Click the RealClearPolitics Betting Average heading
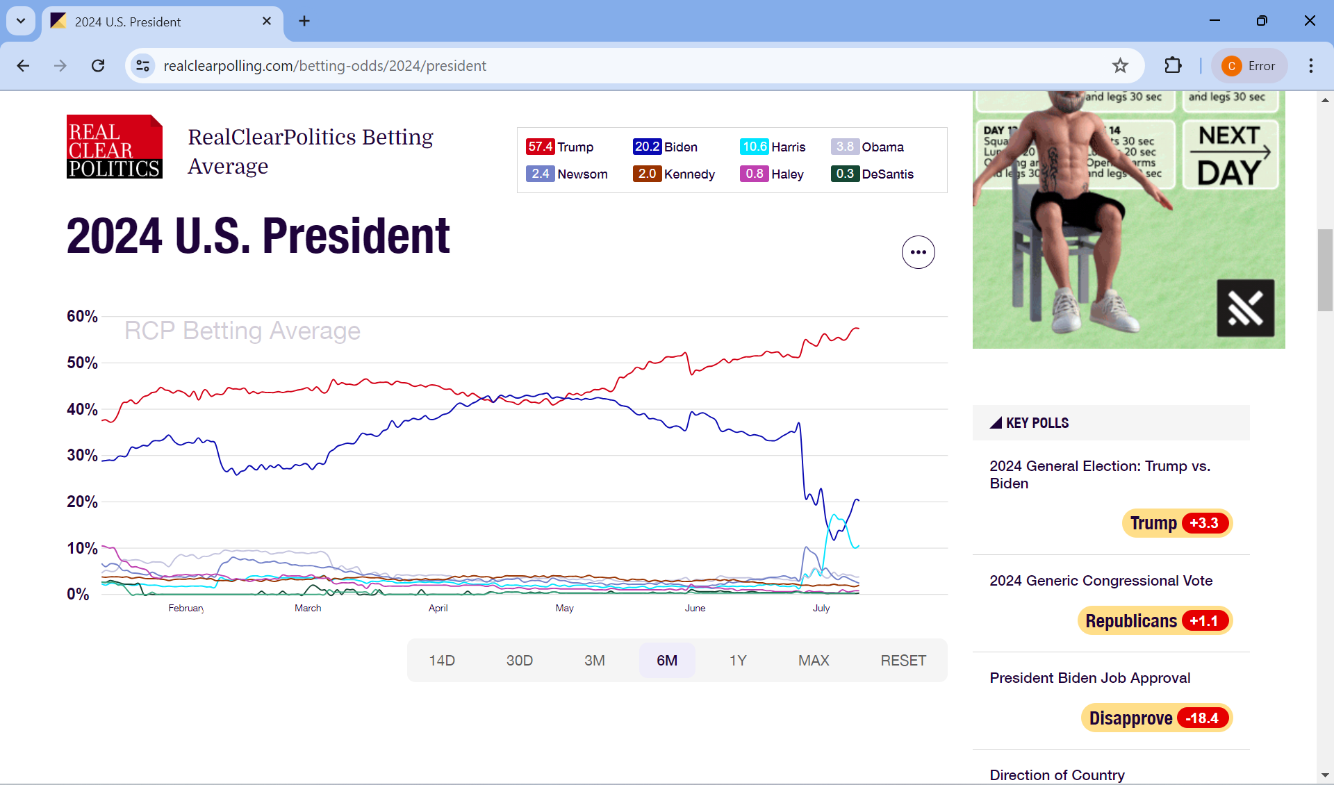Viewport: 1334px width, 785px height. pos(311,151)
